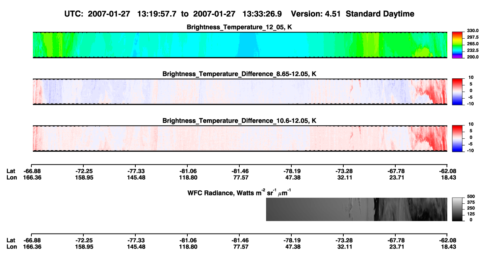Click the Brightness_Temperature_12_05 image strip
The image size is (497, 255).
(x=240, y=45)
